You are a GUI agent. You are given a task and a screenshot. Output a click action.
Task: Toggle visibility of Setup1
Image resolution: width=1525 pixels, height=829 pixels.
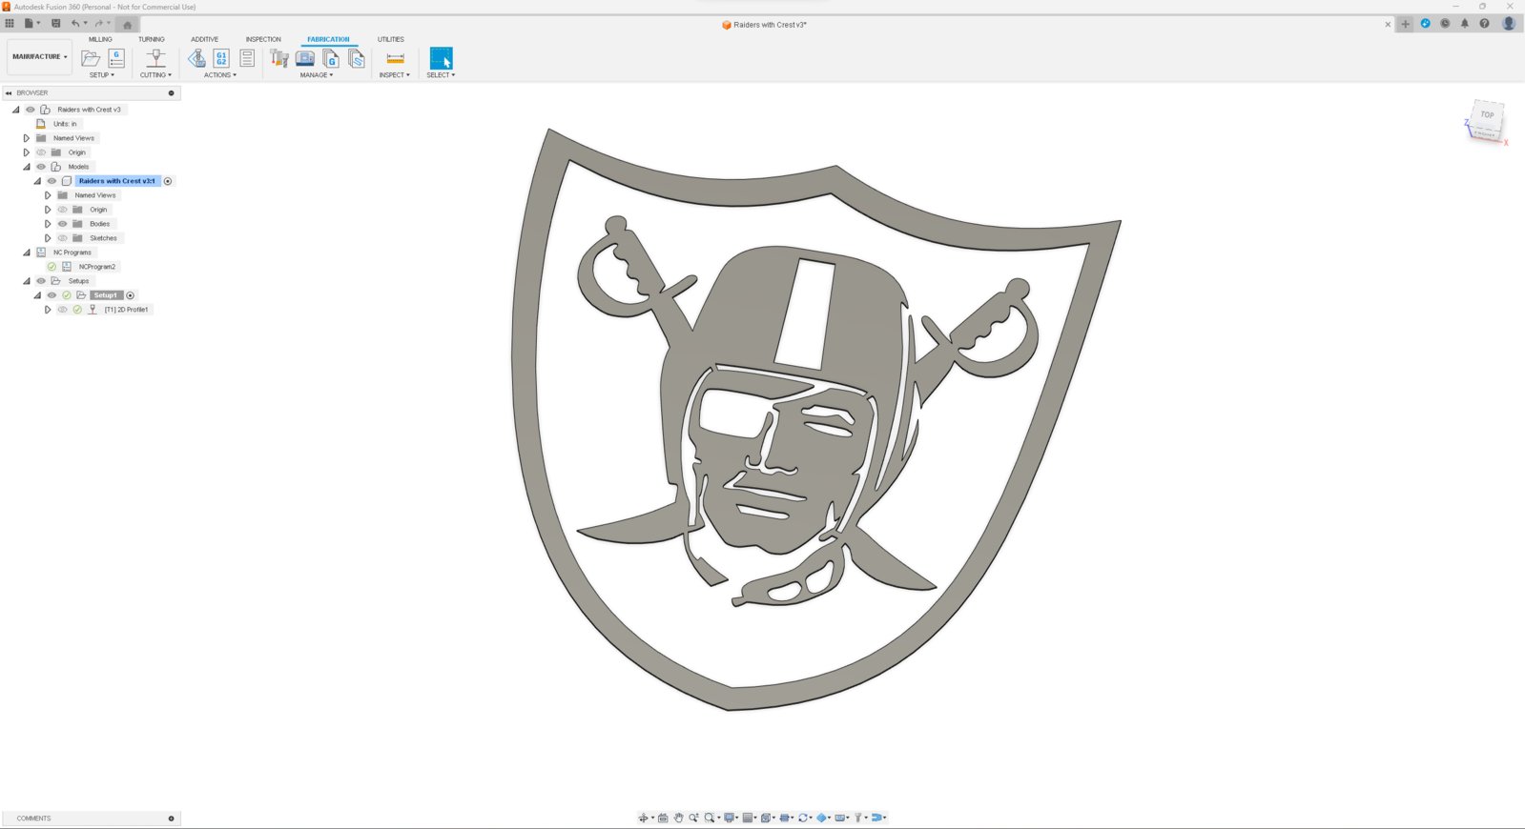coord(52,295)
